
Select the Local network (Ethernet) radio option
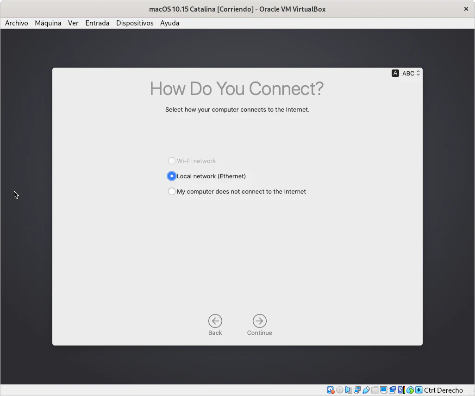[172, 176]
